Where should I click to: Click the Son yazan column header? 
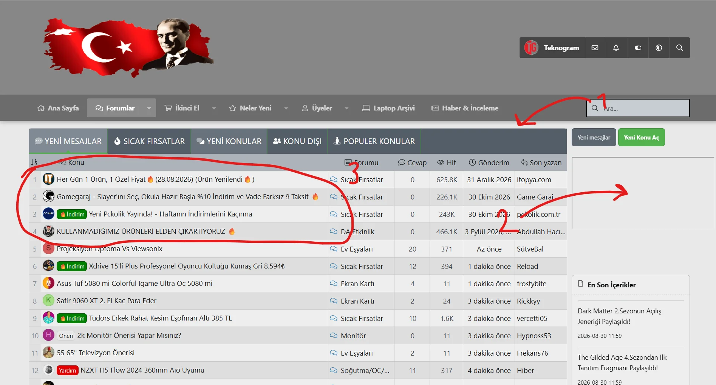(x=541, y=163)
